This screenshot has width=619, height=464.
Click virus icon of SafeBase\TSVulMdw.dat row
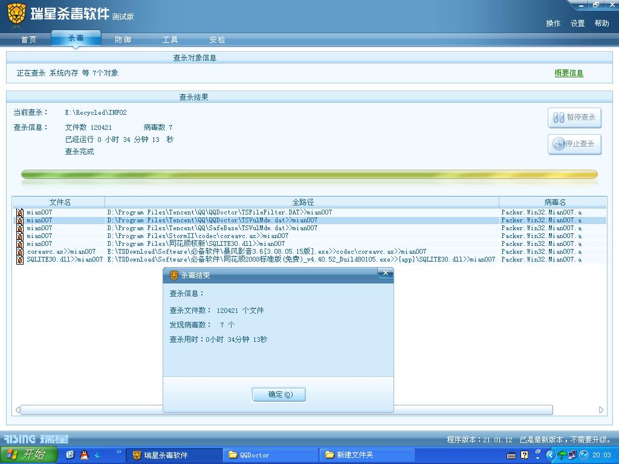(x=20, y=228)
